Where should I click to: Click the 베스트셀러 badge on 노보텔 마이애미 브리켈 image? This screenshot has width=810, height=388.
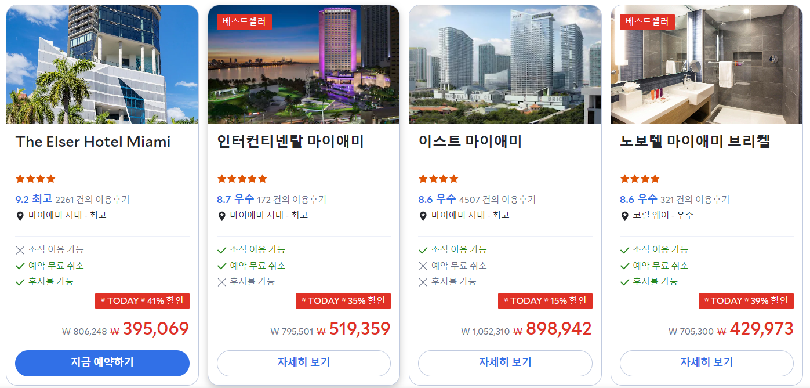pos(647,22)
